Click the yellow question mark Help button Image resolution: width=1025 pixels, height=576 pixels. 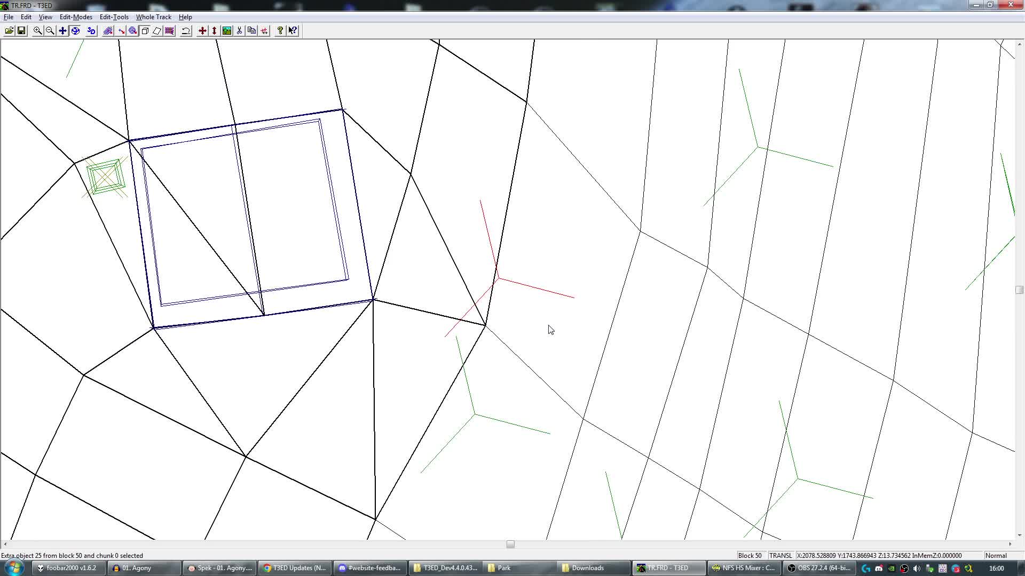(x=280, y=31)
